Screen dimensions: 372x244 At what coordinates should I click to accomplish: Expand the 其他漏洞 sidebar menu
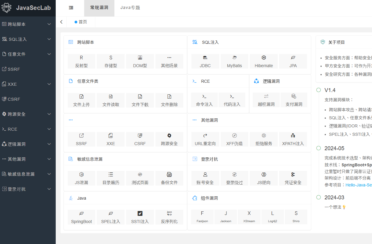coord(28,159)
